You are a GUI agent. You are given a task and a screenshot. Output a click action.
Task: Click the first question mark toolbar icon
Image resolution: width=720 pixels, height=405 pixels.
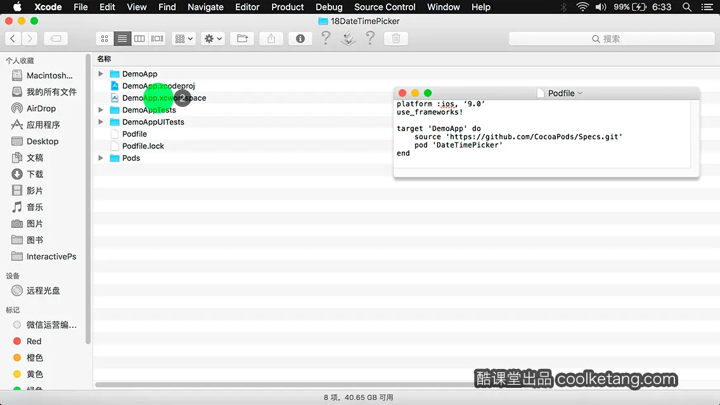click(x=326, y=38)
